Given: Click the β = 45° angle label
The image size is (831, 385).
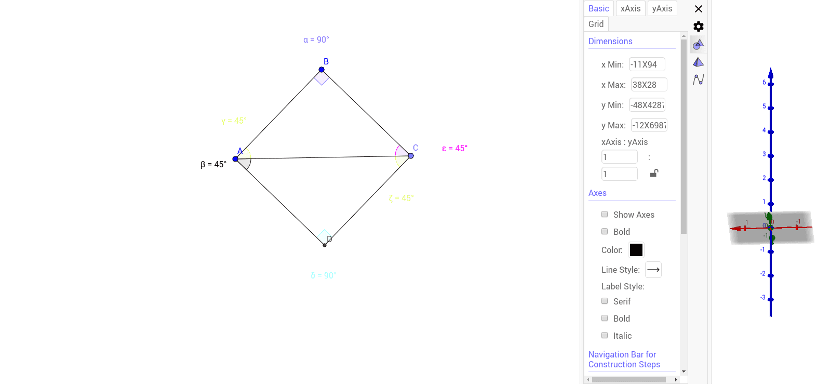Looking at the screenshot, I should click(x=213, y=165).
